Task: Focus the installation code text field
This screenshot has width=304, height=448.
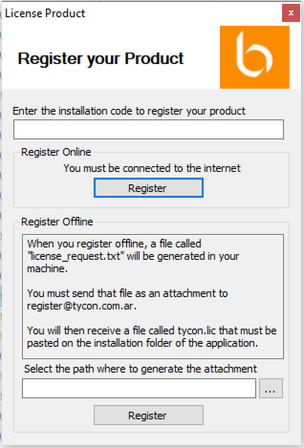Action: pyautogui.click(x=149, y=129)
